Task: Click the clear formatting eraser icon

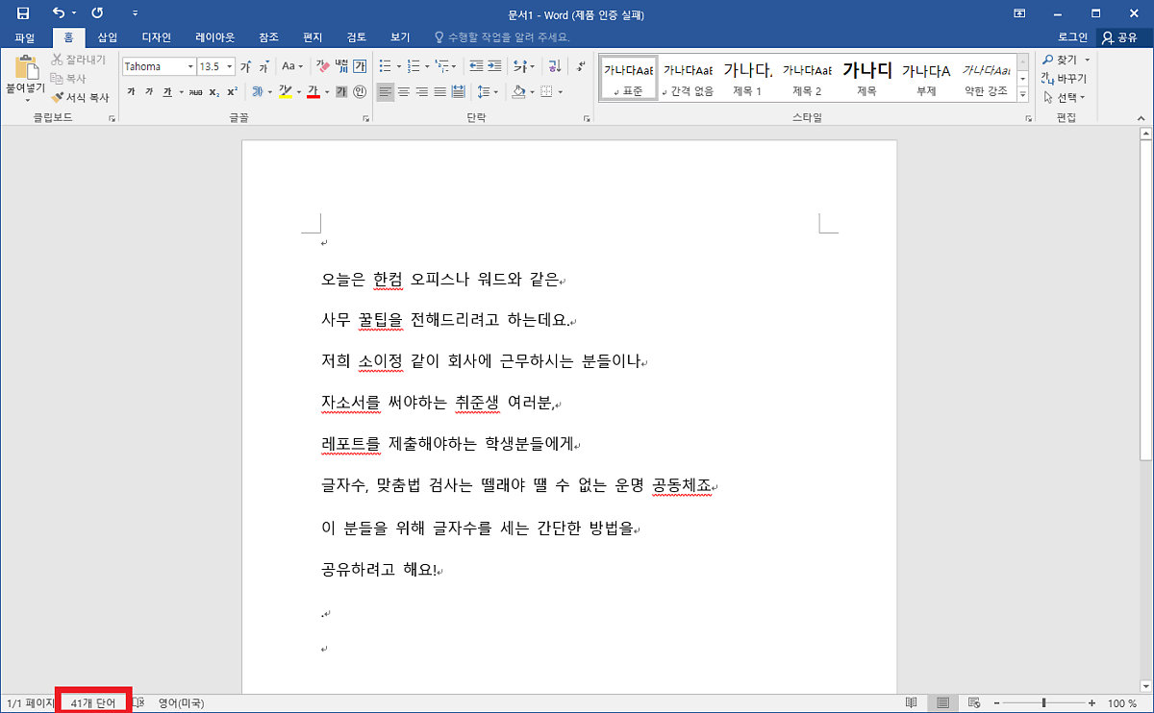Action: point(323,66)
